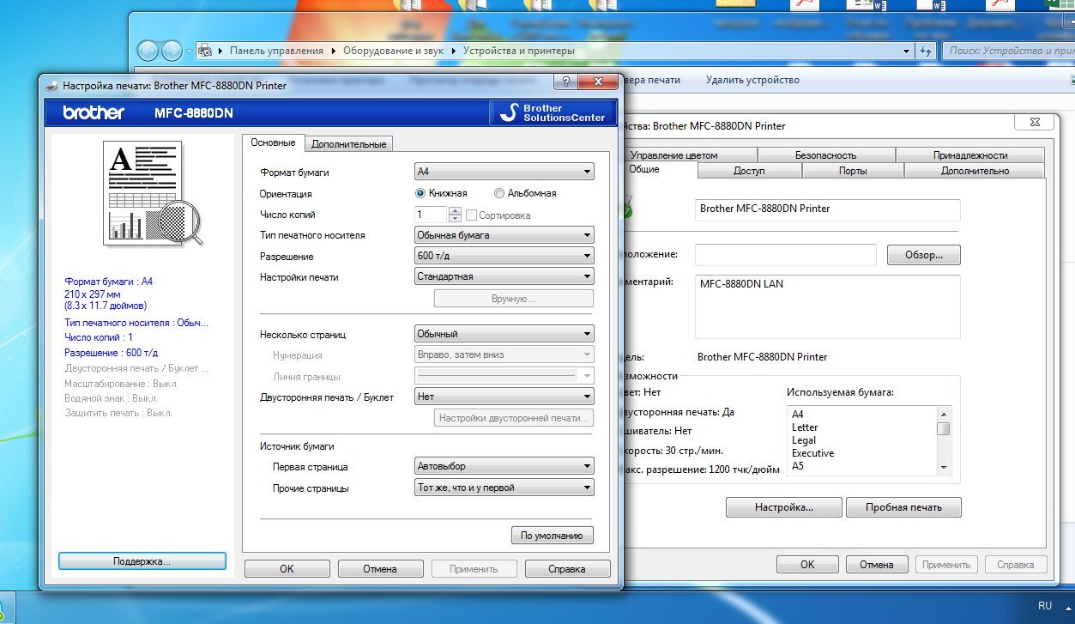Click Настройки двусторонней печати... button

coord(514,418)
